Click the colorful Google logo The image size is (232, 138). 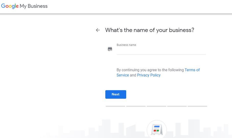[10, 6]
